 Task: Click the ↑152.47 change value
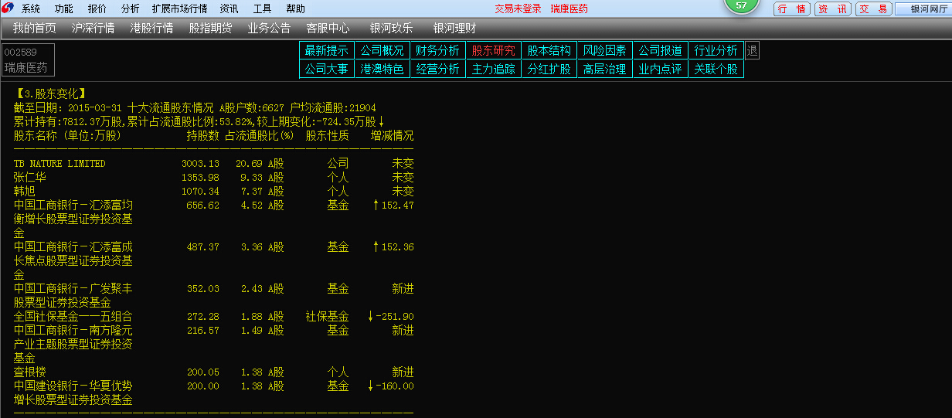coord(393,206)
